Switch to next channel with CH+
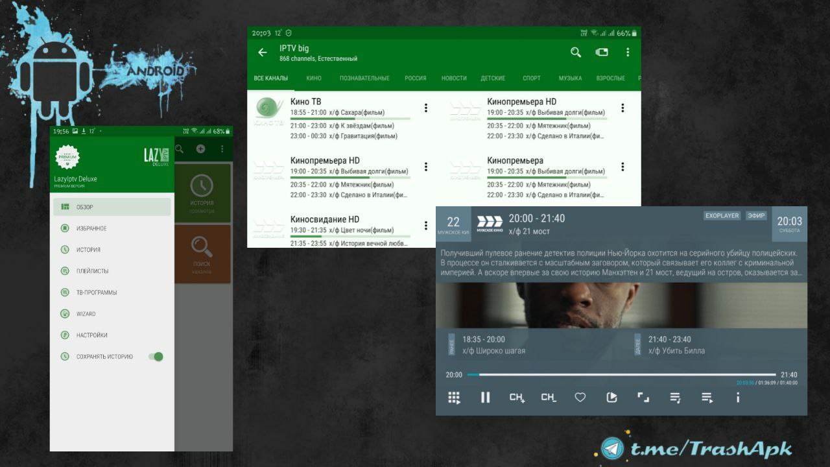 pos(517,398)
